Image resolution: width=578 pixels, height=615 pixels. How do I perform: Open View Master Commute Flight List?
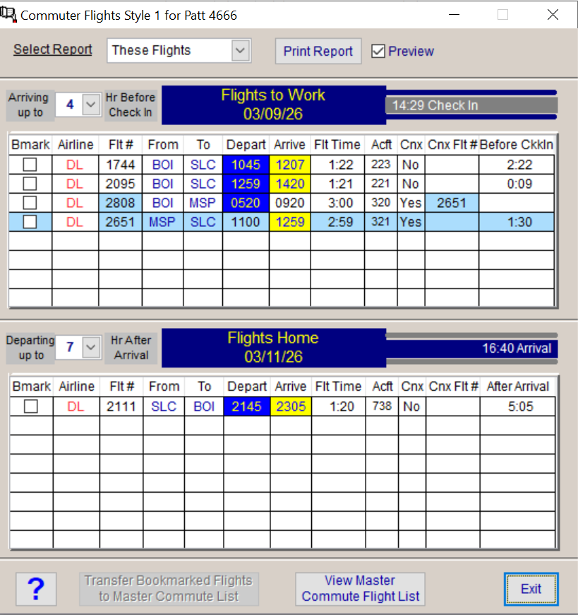[x=360, y=589]
